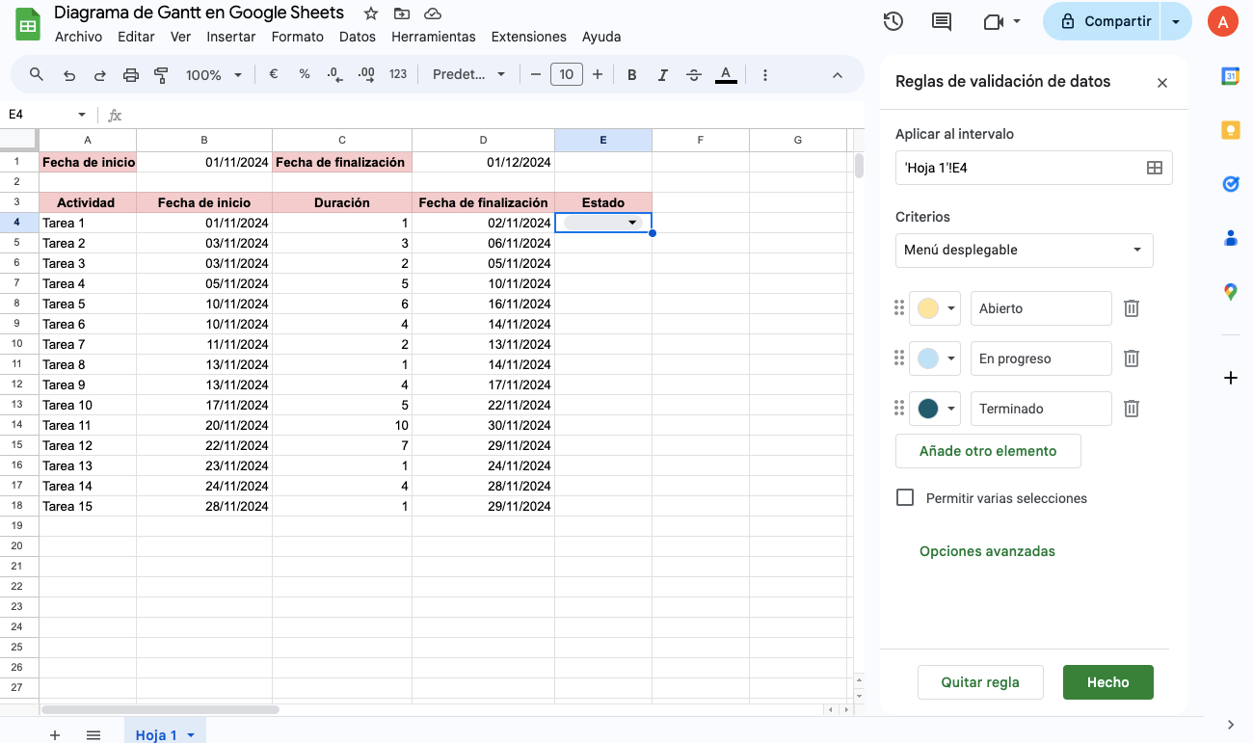Image resolution: width=1253 pixels, height=743 pixels.
Task: Open the Datos menu
Action: 358,37
